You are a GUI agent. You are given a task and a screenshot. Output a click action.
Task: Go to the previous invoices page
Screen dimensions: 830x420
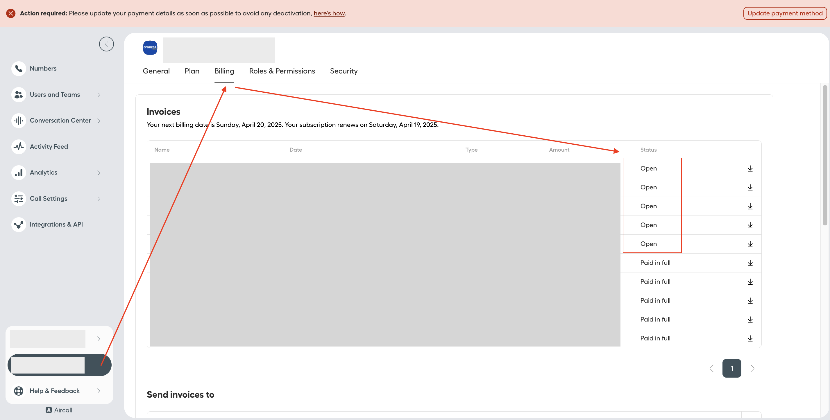(x=711, y=369)
